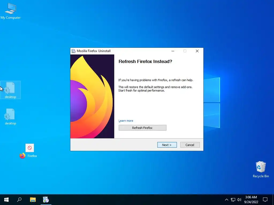Select the highlighted desktop file icon

(10, 90)
